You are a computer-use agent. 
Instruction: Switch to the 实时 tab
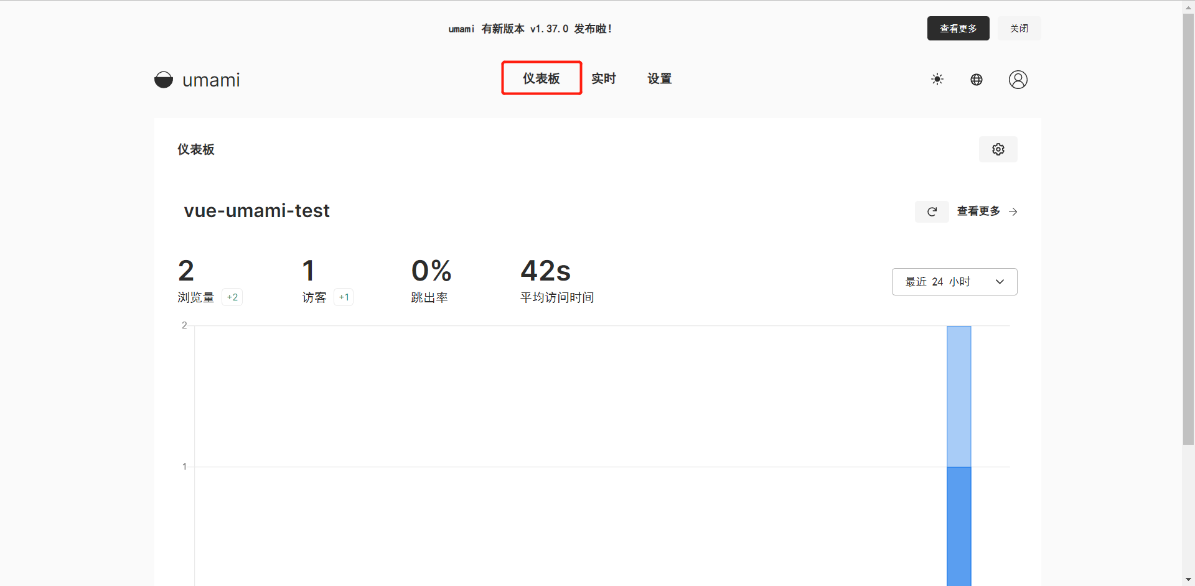[604, 78]
